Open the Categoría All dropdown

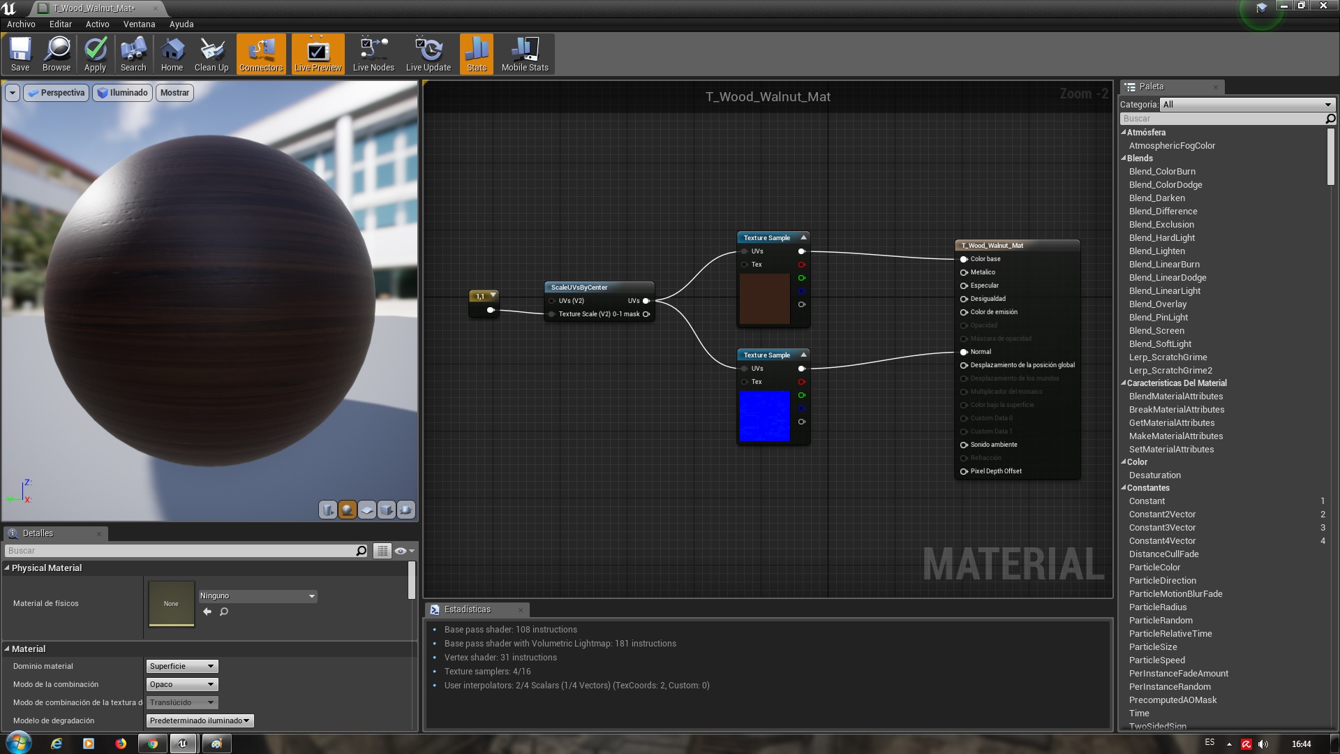pyautogui.click(x=1247, y=104)
